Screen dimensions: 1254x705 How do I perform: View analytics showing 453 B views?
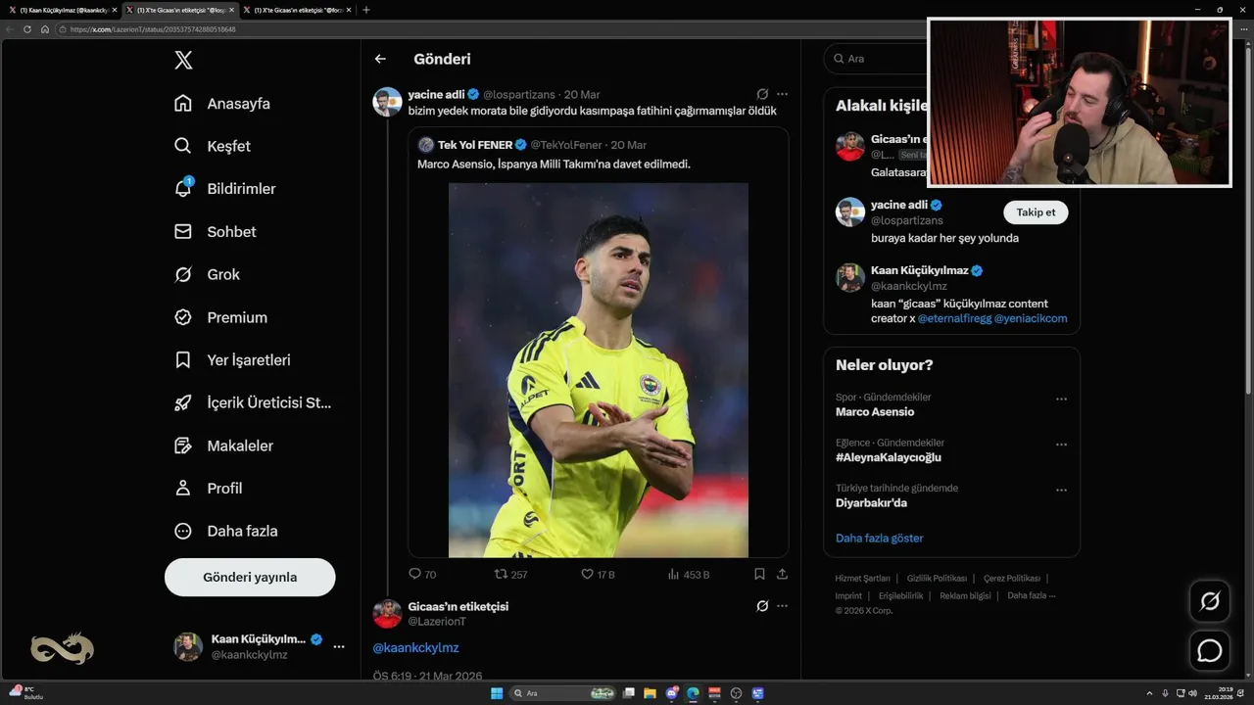(x=688, y=575)
